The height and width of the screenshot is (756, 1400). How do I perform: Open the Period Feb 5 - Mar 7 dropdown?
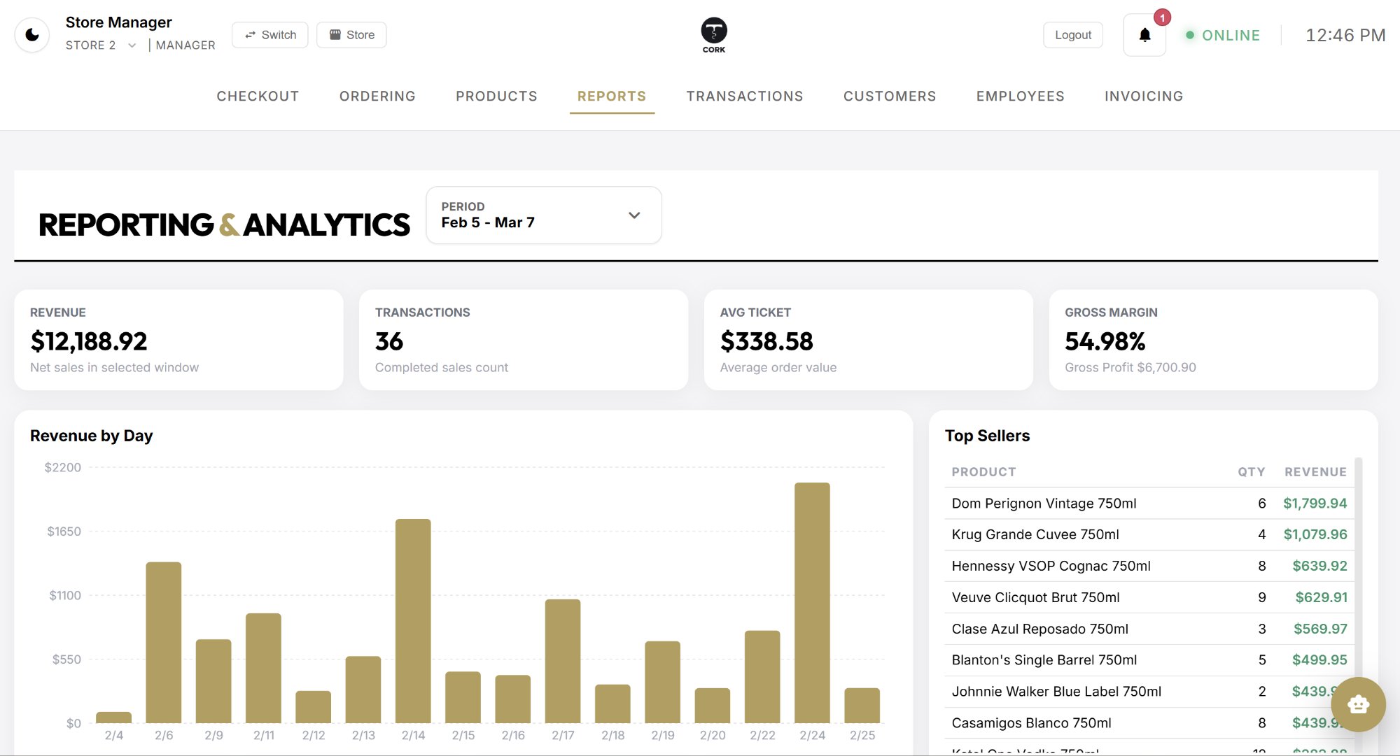coord(543,215)
